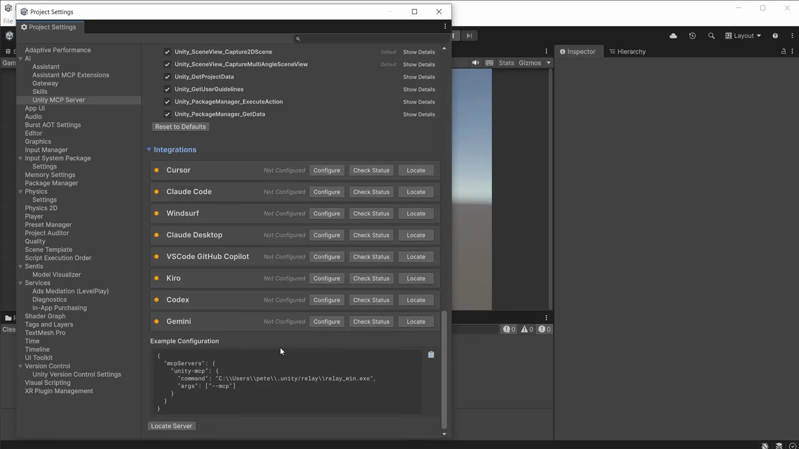Switch to the Hierarchy tab
Screen dimensions: 799x449
click(627, 51)
